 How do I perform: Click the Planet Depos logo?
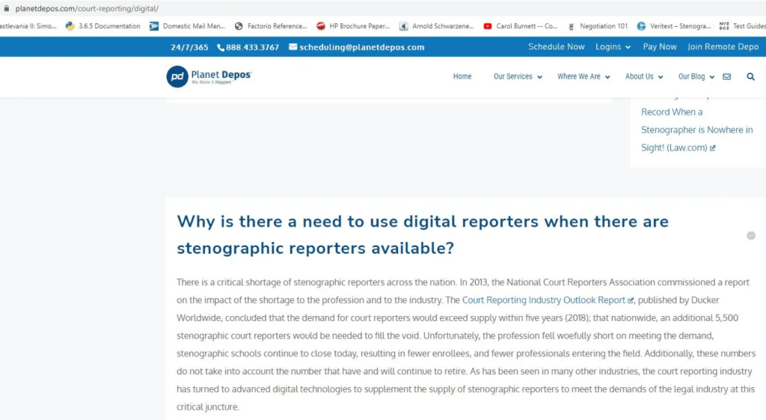[209, 76]
